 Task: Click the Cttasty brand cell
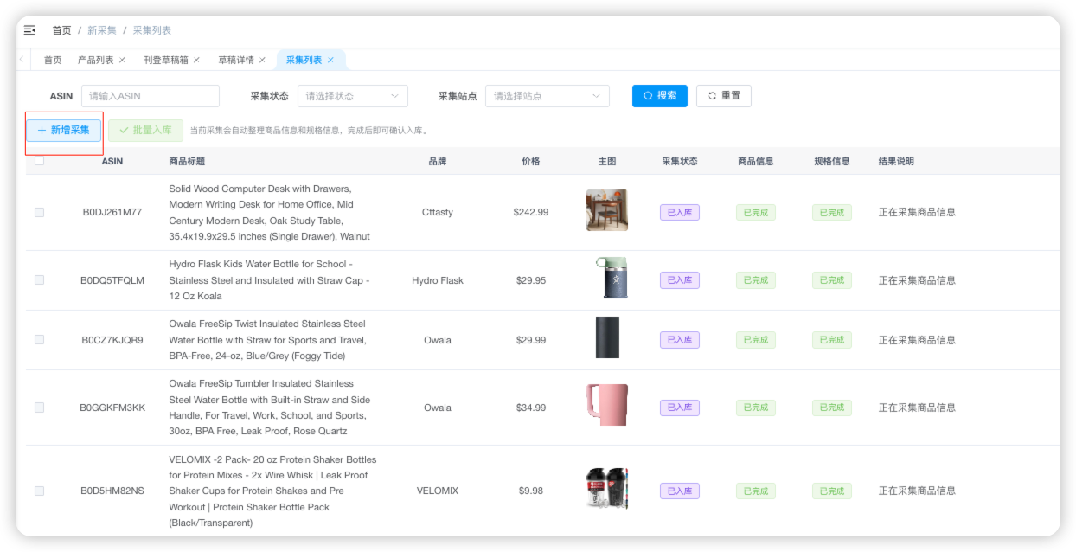pos(438,212)
